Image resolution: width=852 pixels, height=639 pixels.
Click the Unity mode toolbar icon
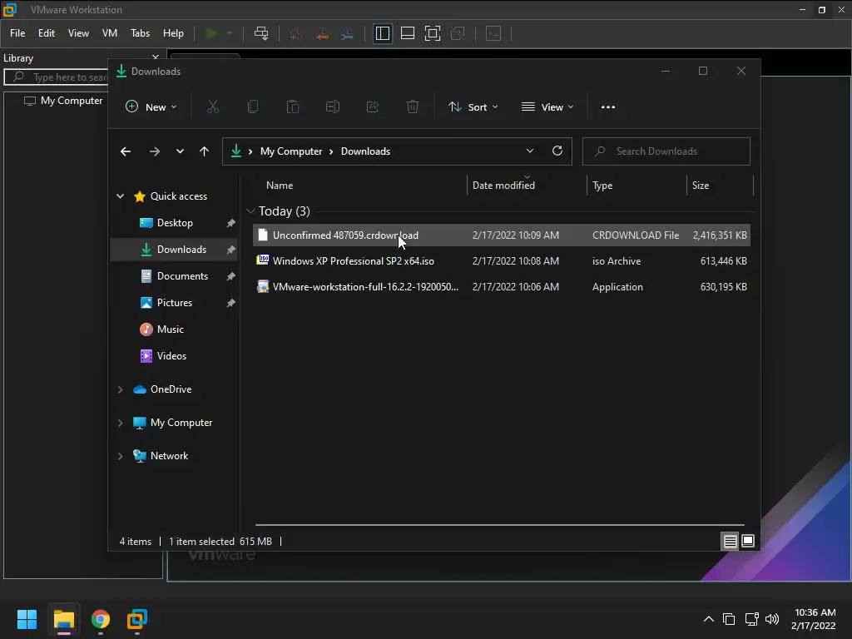pyautogui.click(x=458, y=33)
